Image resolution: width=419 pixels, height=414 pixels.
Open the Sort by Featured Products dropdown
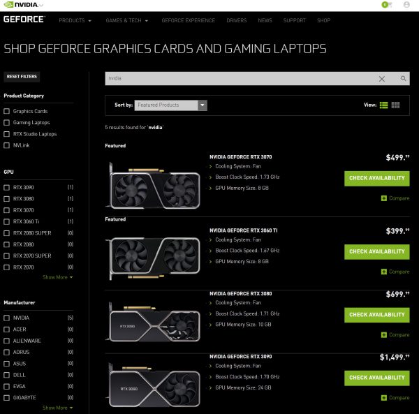(x=171, y=105)
